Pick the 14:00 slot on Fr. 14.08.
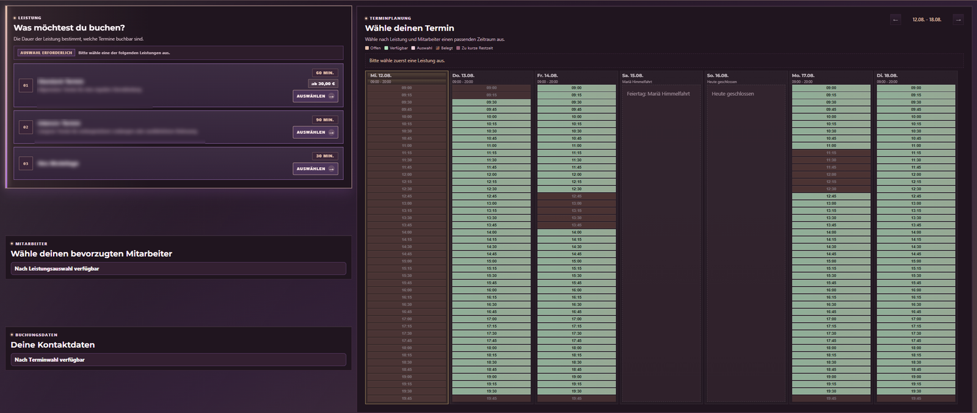977x413 pixels. [x=576, y=232]
